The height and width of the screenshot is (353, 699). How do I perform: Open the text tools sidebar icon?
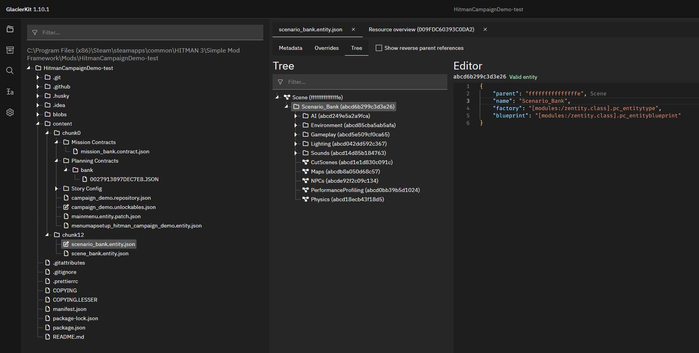[10, 92]
